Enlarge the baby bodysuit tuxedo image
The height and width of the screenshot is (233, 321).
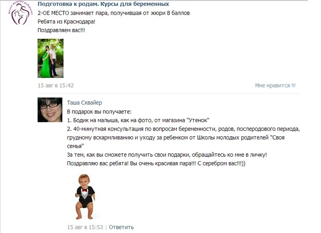pyautogui.click(x=85, y=197)
